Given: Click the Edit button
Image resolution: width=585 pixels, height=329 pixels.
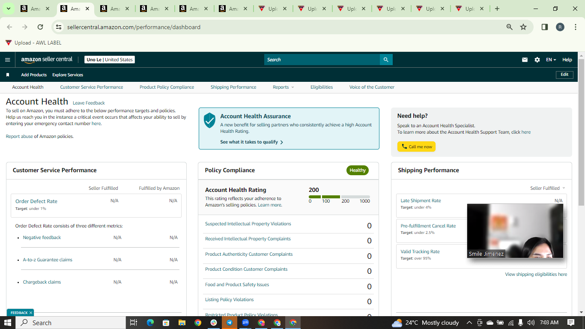Looking at the screenshot, I should tap(564, 75).
